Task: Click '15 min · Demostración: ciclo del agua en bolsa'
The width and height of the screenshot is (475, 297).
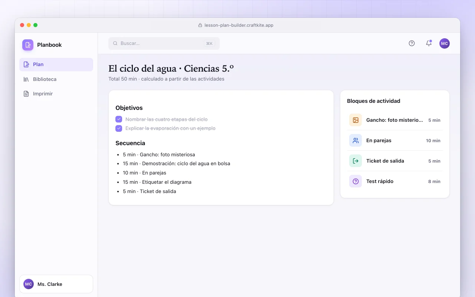Action: (177, 163)
